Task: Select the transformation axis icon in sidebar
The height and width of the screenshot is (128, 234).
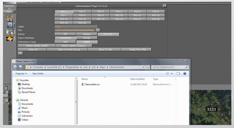Action: 9,25
